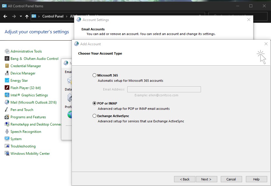Click 'Choose Your Account Type' heading
The image size is (271, 186).
pos(100,53)
